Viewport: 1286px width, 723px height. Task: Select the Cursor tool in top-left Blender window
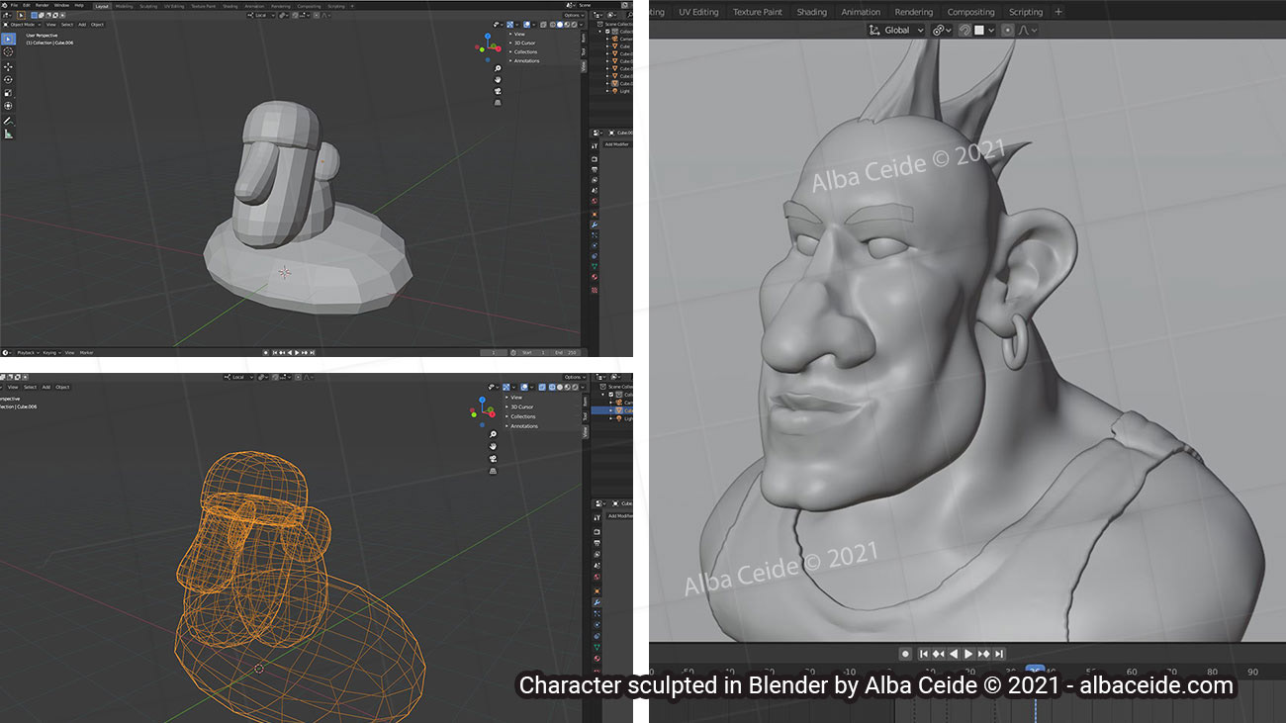pos(8,51)
